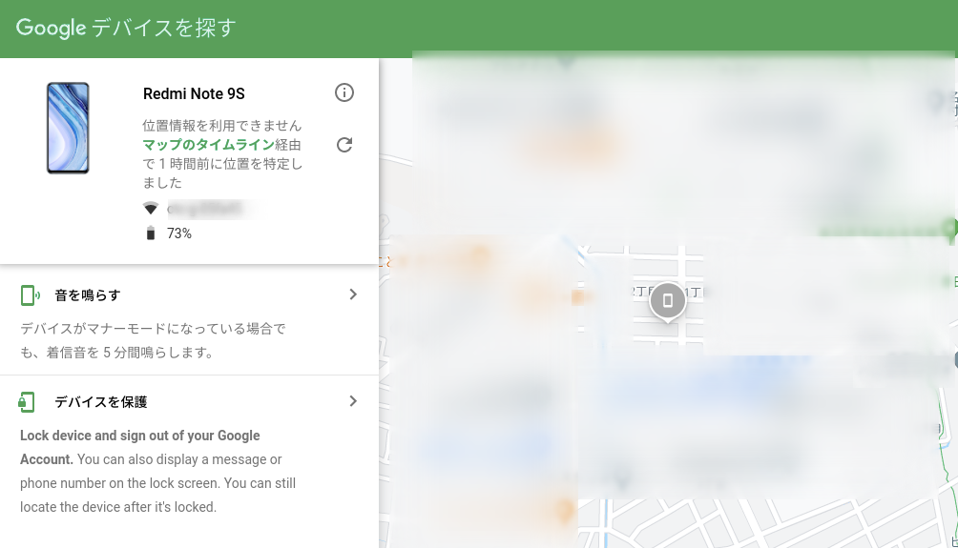Open device info for Redmi Note 9S
958x548 pixels.
344,92
